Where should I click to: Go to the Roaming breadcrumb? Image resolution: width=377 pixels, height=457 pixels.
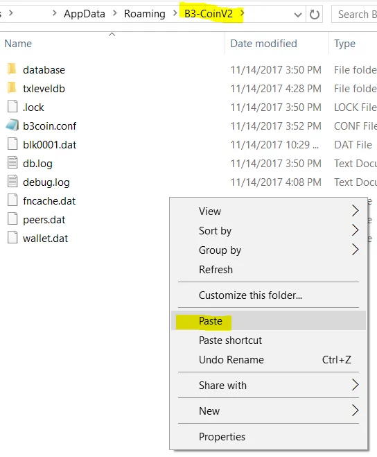145,14
